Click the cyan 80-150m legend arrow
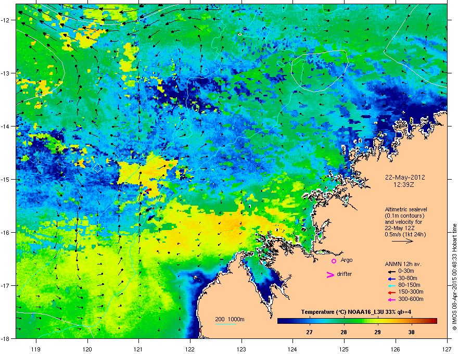Image resolution: width=458 pixels, height=354 pixels. [x=391, y=285]
